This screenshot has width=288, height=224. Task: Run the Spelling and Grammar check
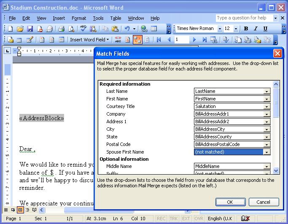pyautogui.click(x=83, y=29)
